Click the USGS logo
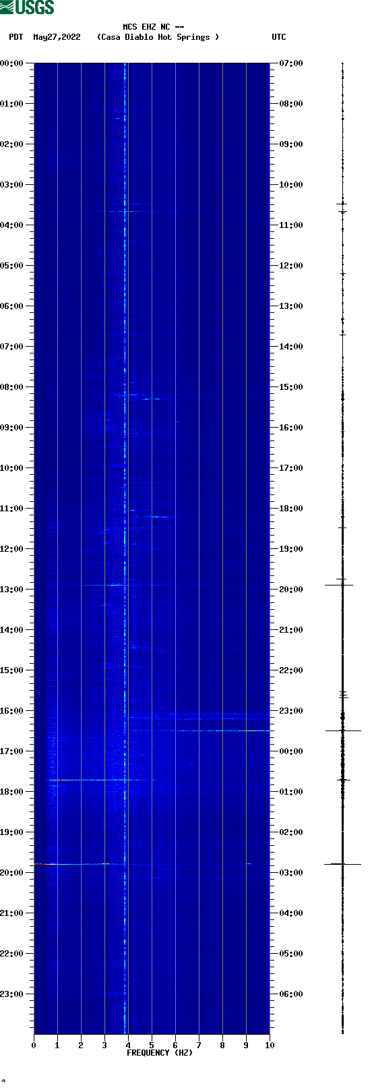Image resolution: width=372 pixels, height=1088 pixels. [27, 7]
